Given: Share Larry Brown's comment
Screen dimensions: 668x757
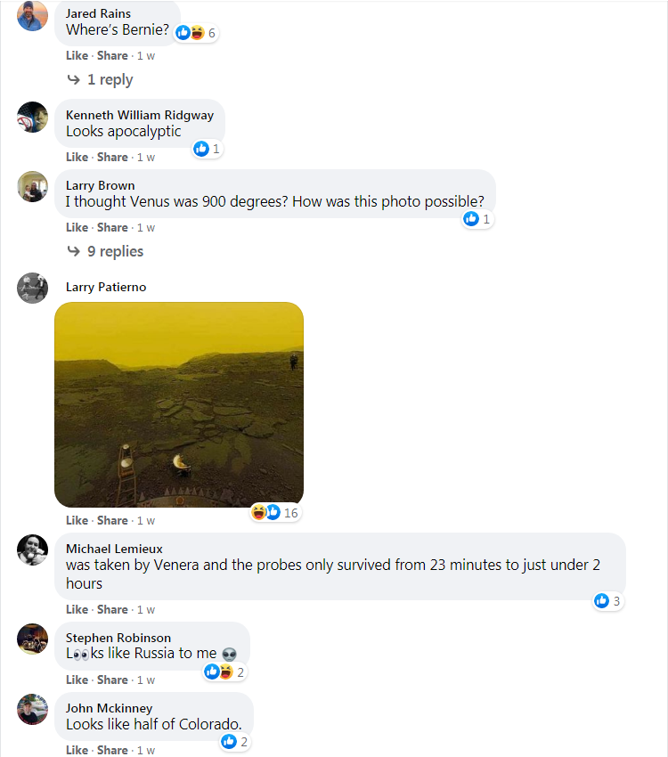Looking at the screenshot, I should click(x=112, y=227).
